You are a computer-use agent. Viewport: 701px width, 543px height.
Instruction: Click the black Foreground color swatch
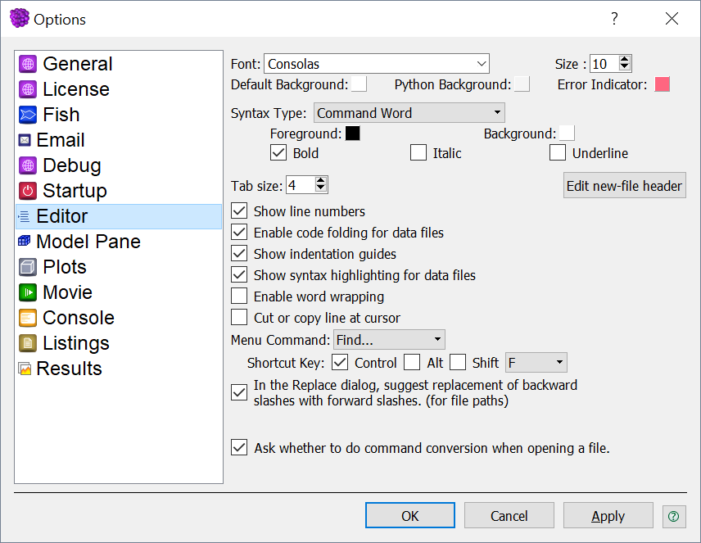[x=352, y=133]
